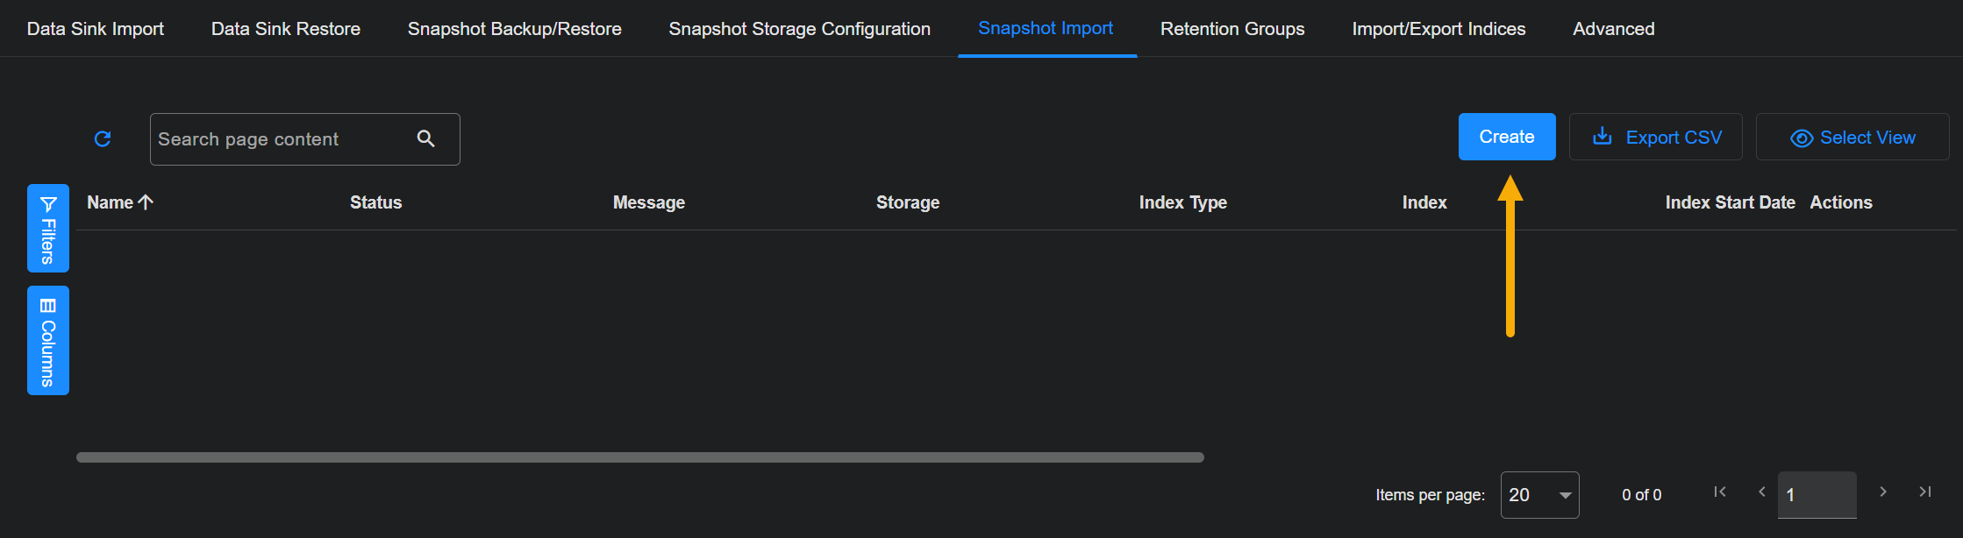The height and width of the screenshot is (538, 1963).
Task: Export the table with Export CSV
Action: point(1656,138)
